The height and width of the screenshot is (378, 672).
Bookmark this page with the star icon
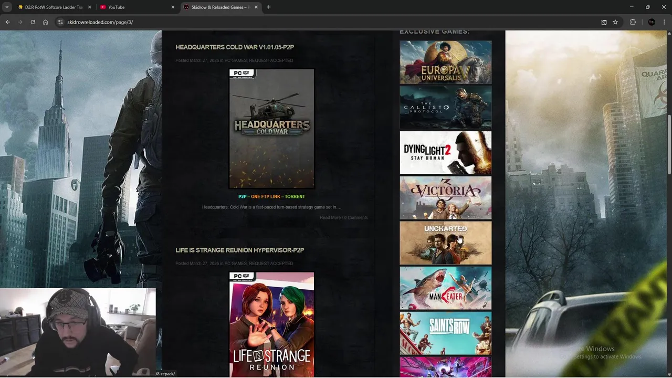click(x=615, y=22)
